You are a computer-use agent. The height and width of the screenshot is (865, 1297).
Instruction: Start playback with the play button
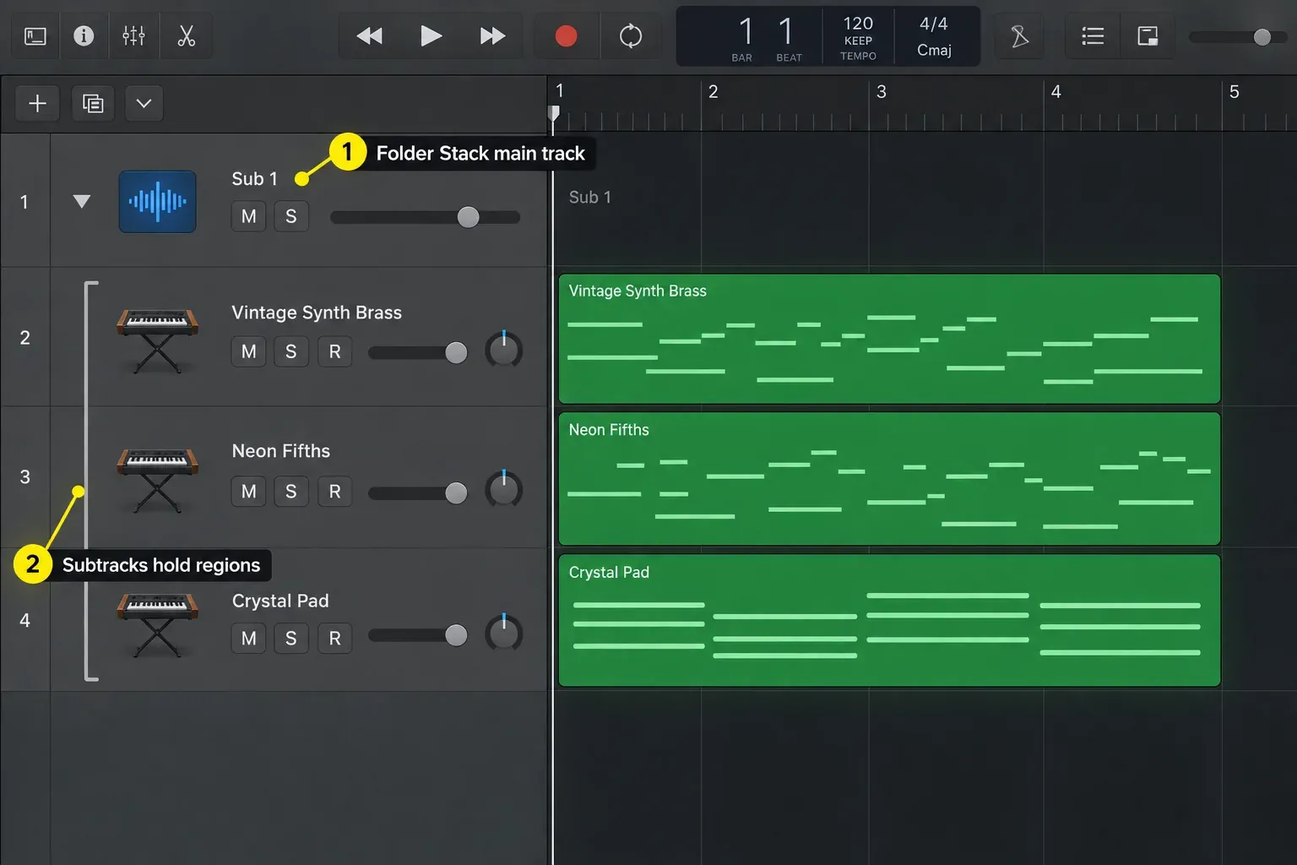pos(431,36)
